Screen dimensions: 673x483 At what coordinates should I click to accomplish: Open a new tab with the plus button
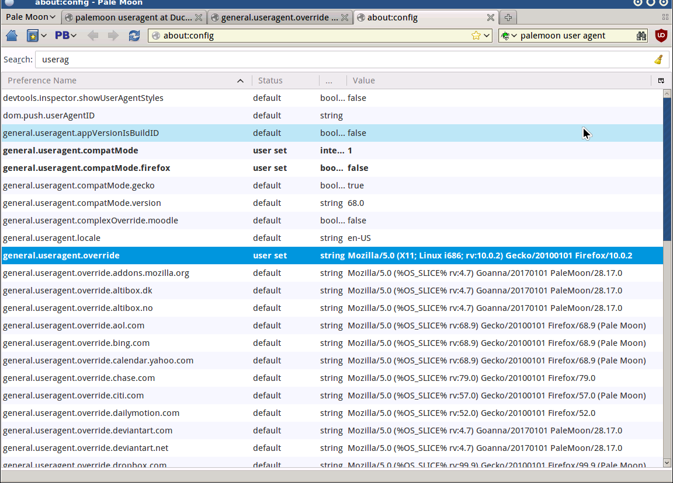[508, 17]
